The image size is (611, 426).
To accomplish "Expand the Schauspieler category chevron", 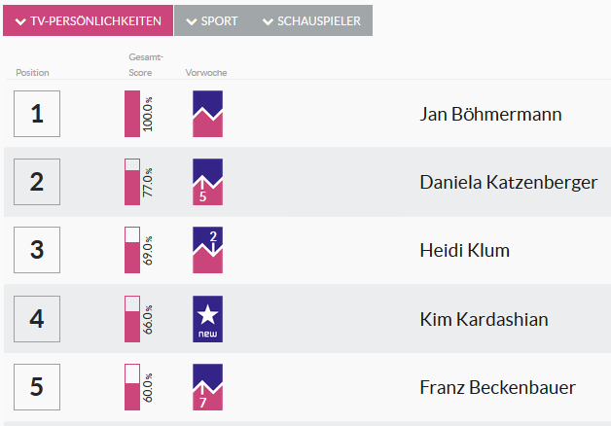I will 268,21.
